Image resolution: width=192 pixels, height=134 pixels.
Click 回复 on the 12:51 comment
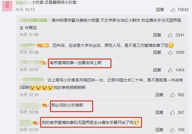point(159,130)
